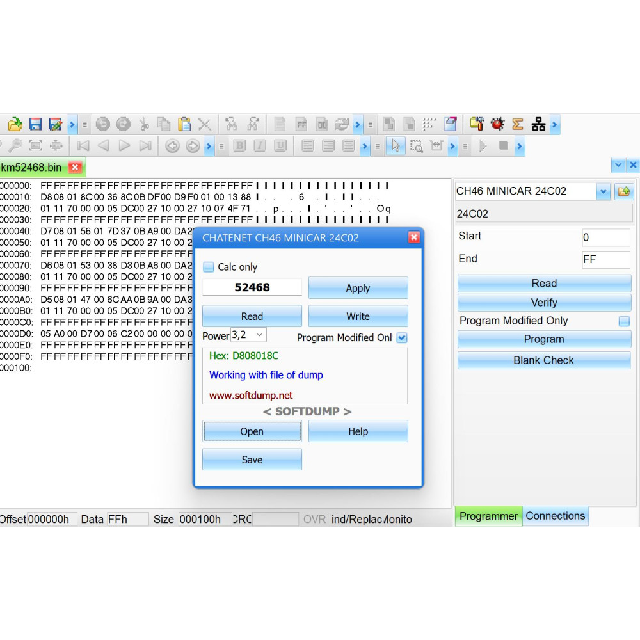Click the Find Next binoculars icon
Screen dimensions: 640x640
[x=253, y=124]
